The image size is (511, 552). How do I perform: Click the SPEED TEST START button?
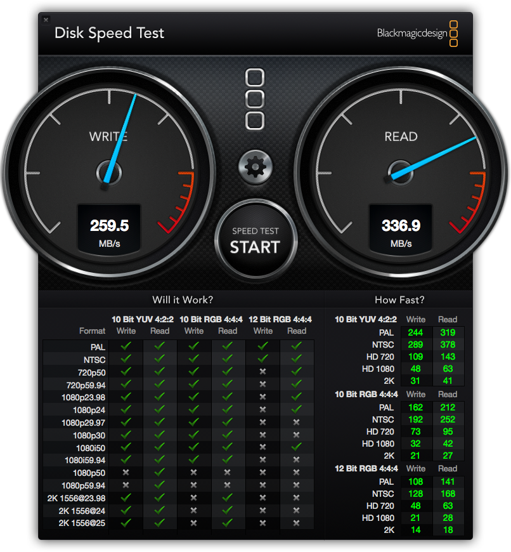pos(256,239)
